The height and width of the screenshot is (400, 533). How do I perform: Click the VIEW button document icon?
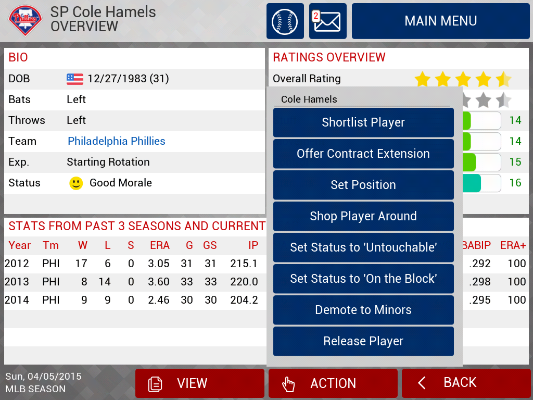click(155, 384)
